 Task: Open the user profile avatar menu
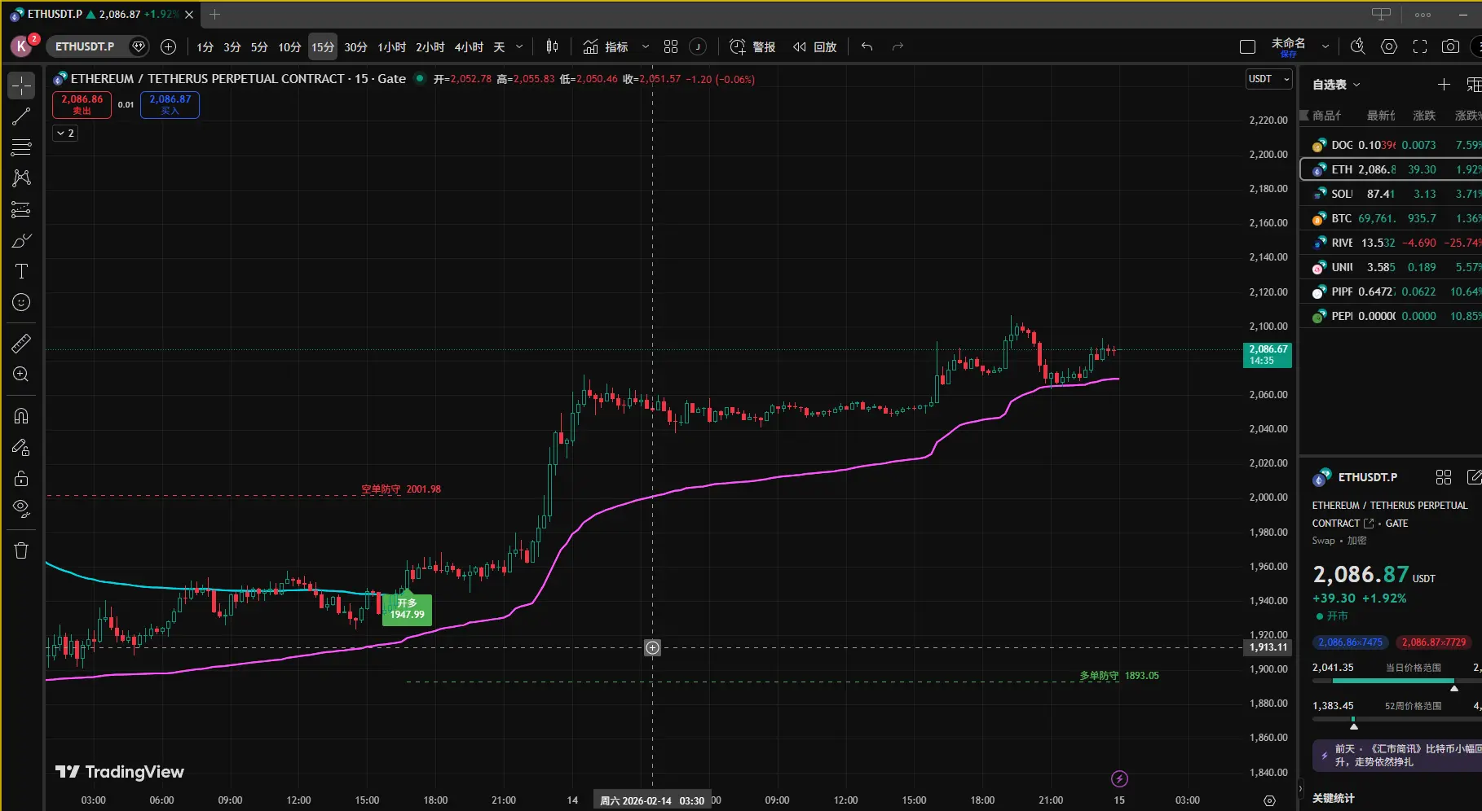22,46
